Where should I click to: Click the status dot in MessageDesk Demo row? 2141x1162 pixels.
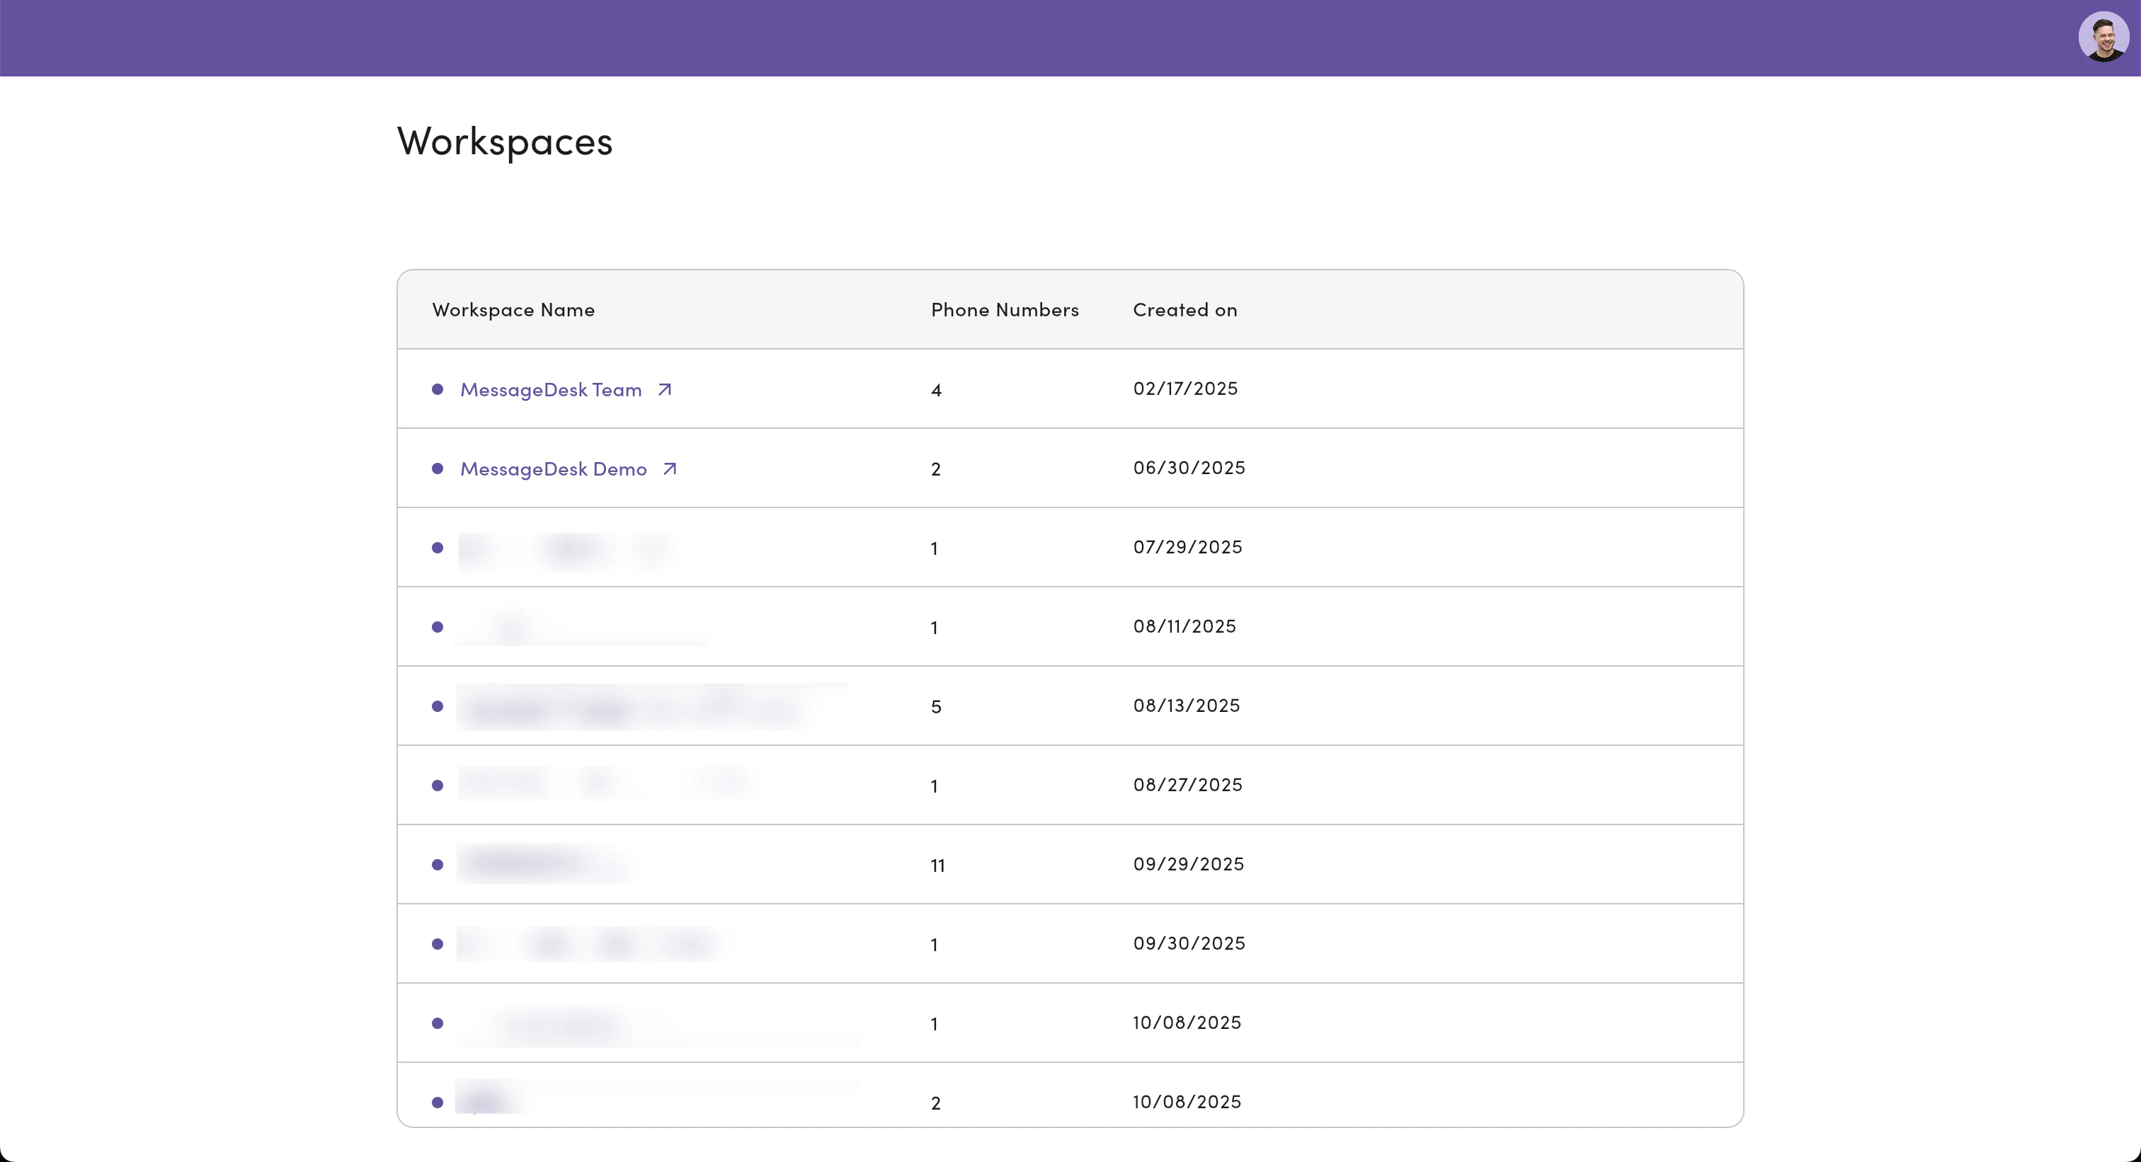437,468
